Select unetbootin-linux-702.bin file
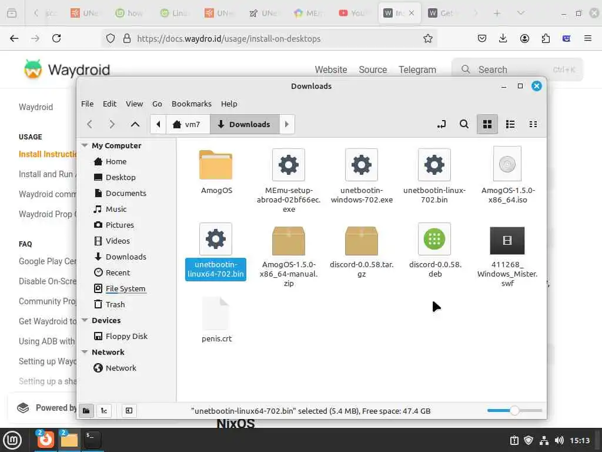 click(x=434, y=176)
